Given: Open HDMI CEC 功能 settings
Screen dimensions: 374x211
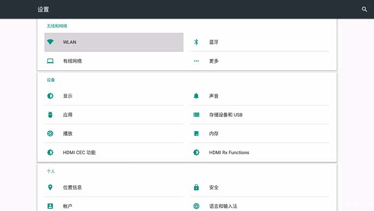Looking at the screenshot, I should [x=114, y=153].
